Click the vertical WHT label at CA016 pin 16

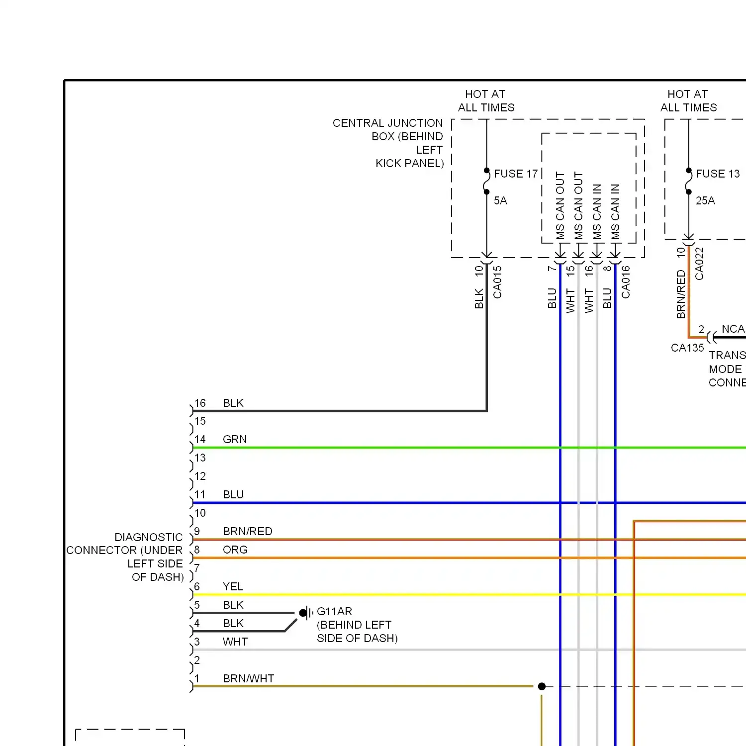(x=589, y=301)
